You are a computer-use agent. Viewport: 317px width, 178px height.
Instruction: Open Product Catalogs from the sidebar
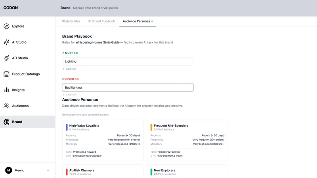27,74
